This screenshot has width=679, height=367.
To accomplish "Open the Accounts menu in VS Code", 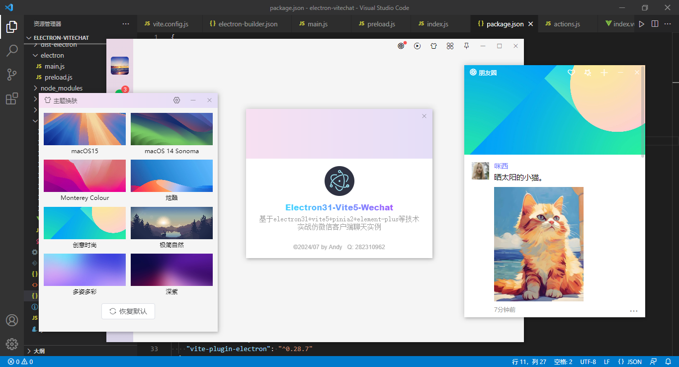I will pyautogui.click(x=12, y=320).
